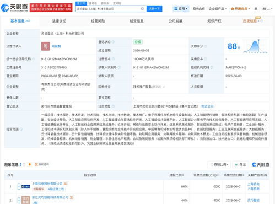Click the orange icon after 浙江灵巧智能科技有限公司

coord(71,197)
